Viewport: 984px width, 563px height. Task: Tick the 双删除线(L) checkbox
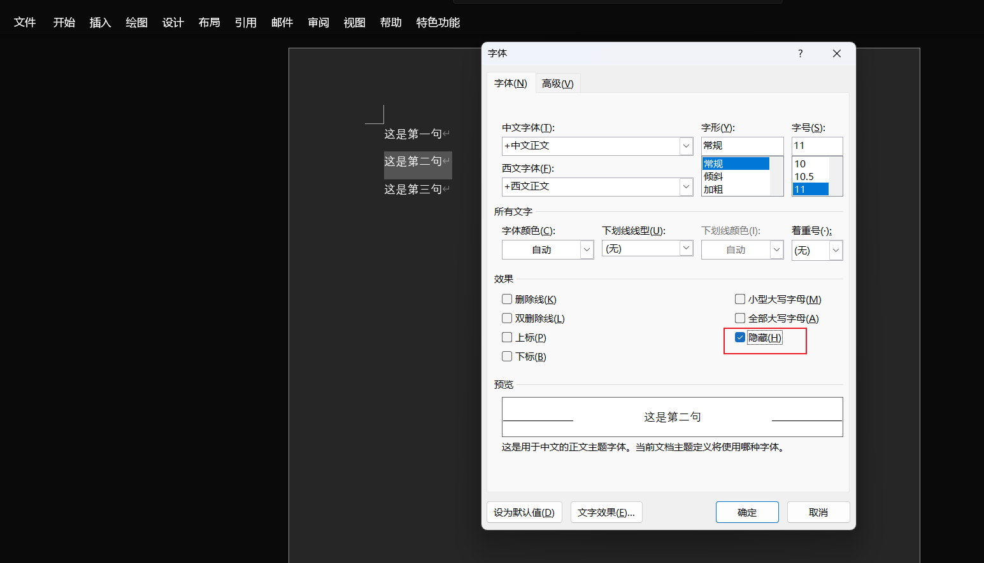(507, 318)
